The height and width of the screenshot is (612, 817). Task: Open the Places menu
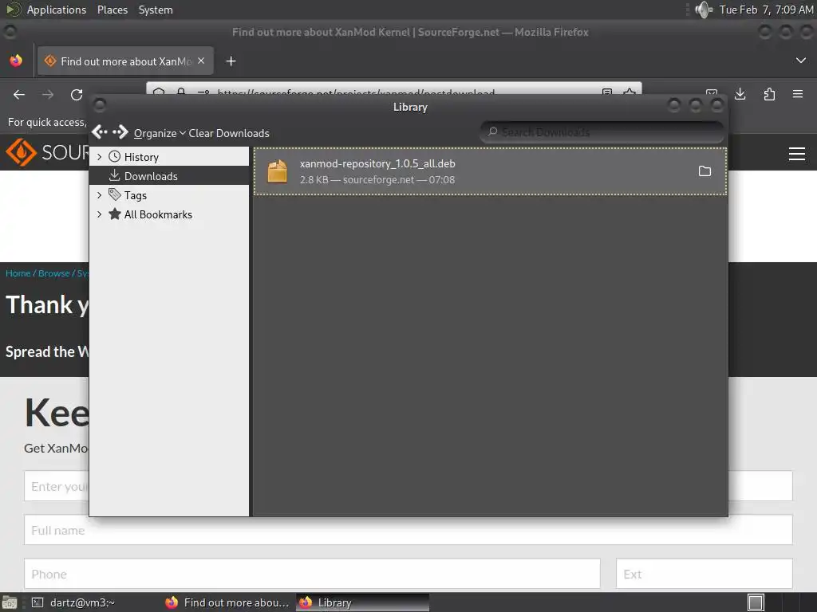pyautogui.click(x=112, y=10)
